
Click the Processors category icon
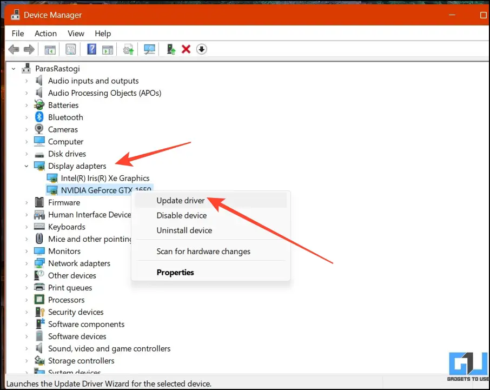click(x=39, y=300)
